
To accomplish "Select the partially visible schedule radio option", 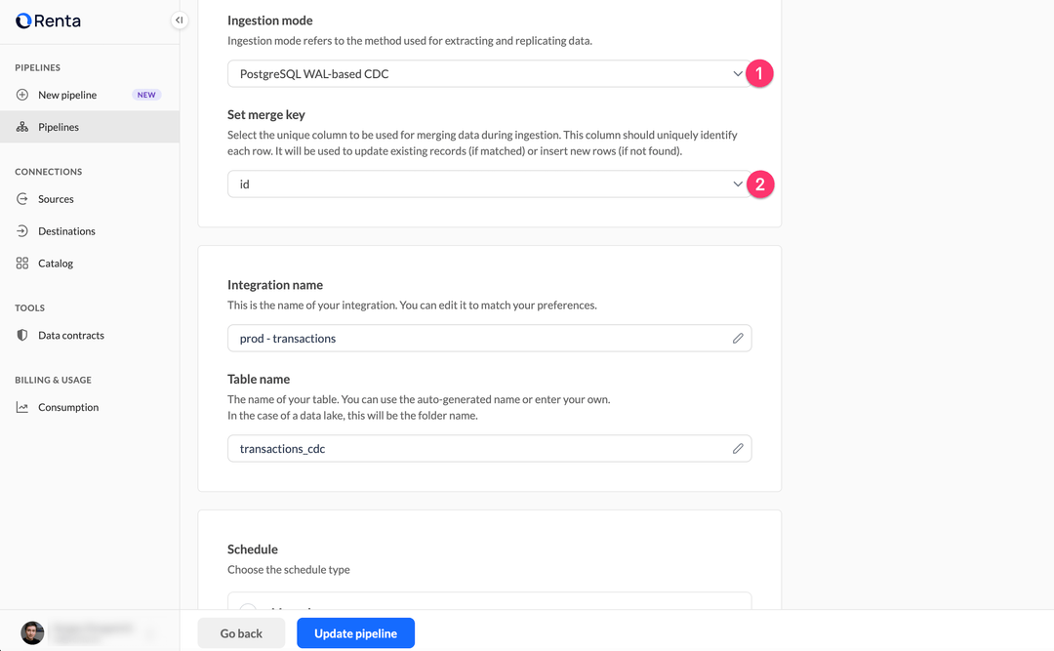I will pos(248,606).
